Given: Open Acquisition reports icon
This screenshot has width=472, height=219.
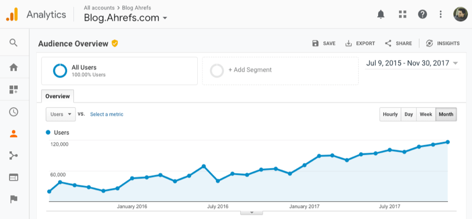Looking at the screenshot, I should coord(14,155).
